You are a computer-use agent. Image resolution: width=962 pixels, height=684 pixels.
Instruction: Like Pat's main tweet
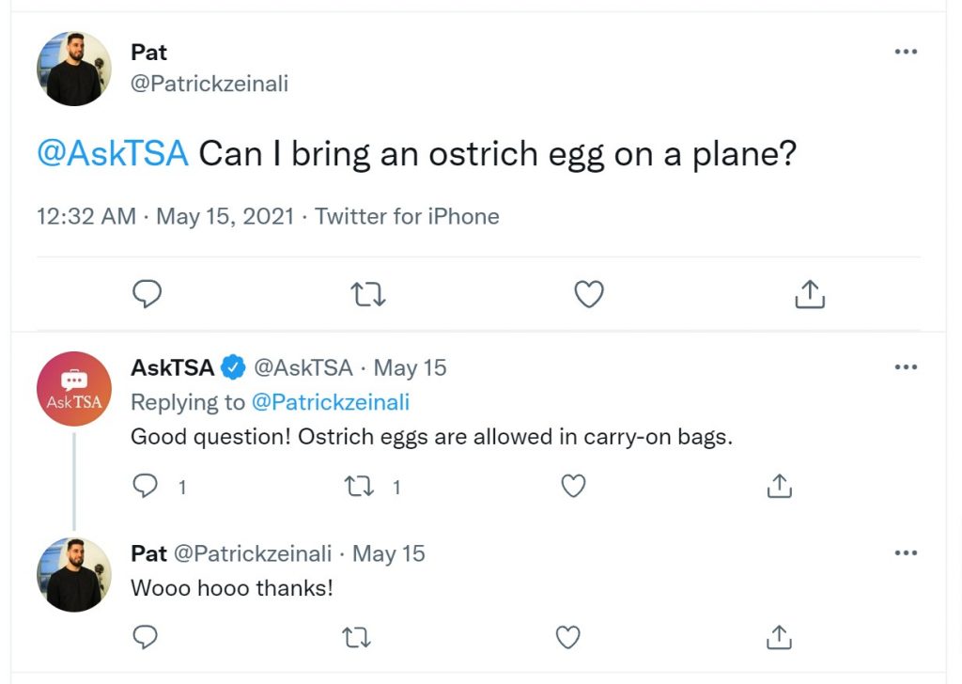[x=589, y=294]
